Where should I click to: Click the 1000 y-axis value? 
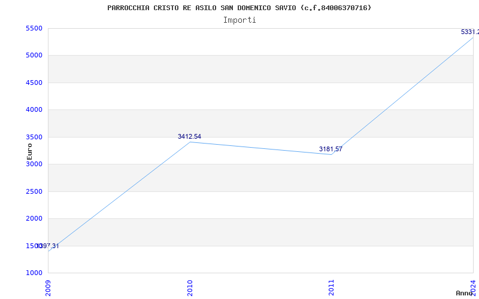tap(35, 273)
